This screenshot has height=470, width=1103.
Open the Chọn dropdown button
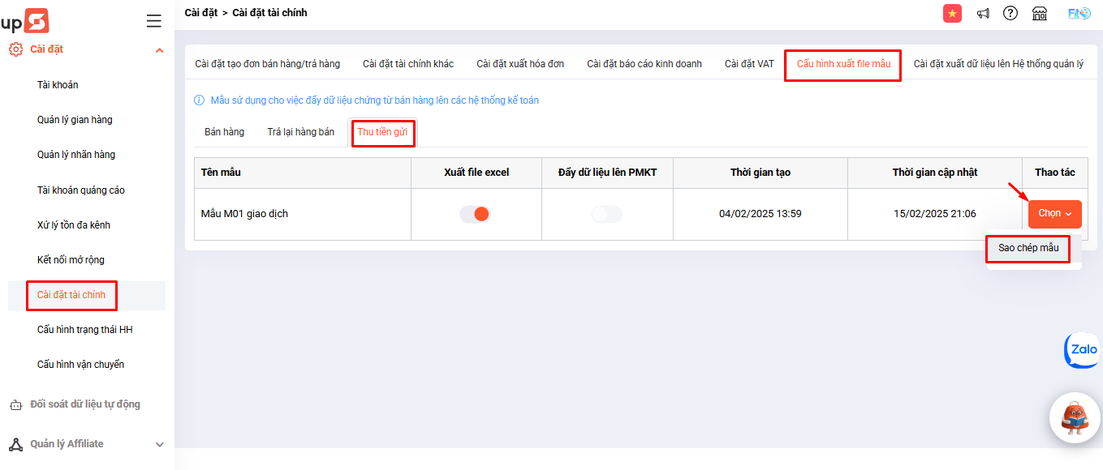pyautogui.click(x=1054, y=214)
